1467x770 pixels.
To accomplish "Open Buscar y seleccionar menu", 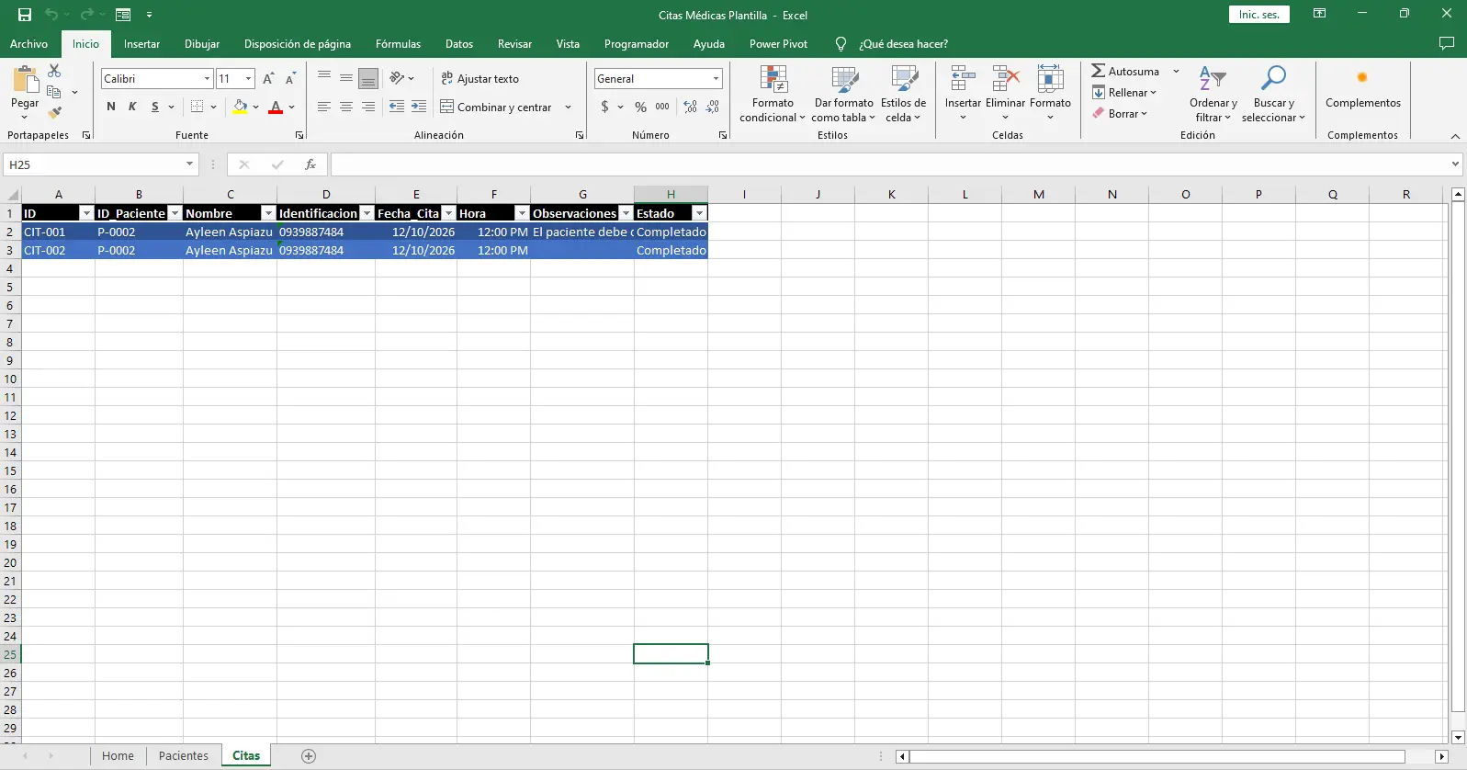I will pyautogui.click(x=1273, y=94).
